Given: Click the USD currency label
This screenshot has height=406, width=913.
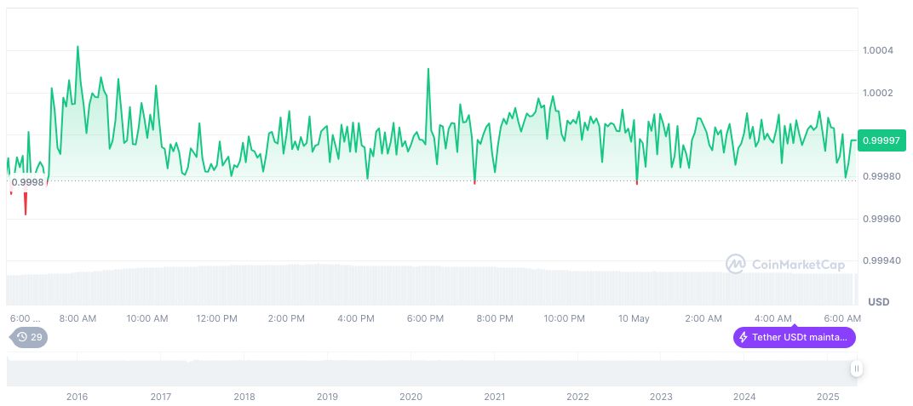Looking at the screenshot, I should 878,302.
